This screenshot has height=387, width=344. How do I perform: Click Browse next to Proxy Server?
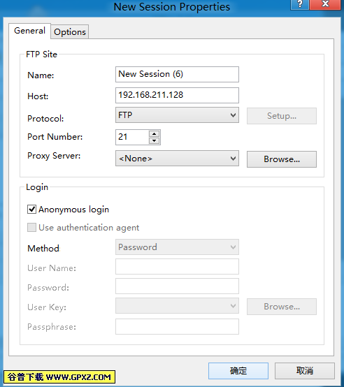tap(282, 159)
